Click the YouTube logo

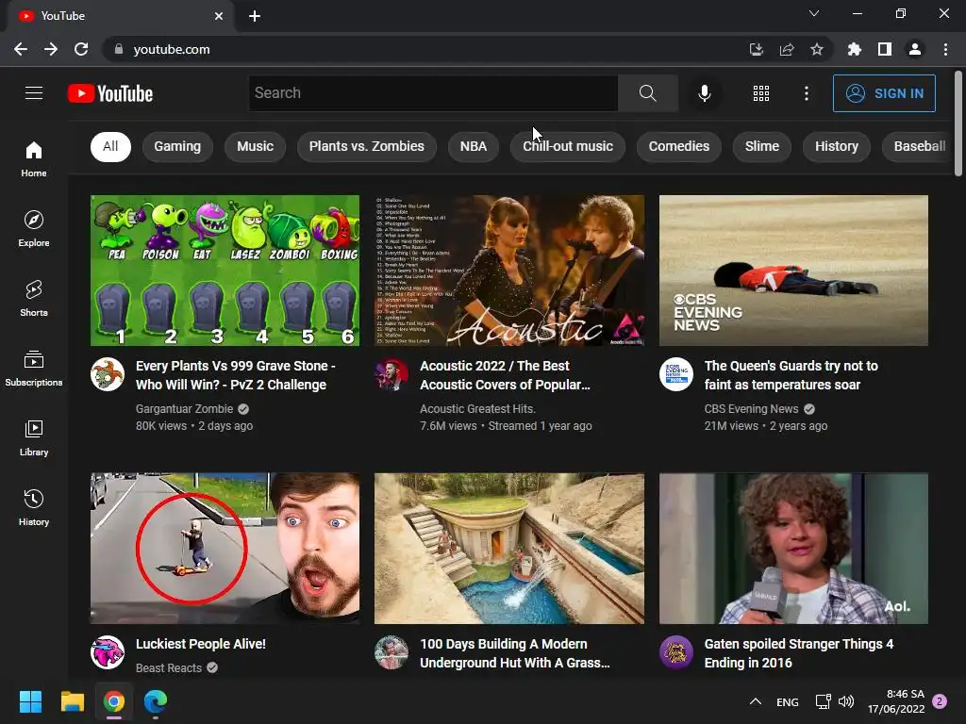110,93
